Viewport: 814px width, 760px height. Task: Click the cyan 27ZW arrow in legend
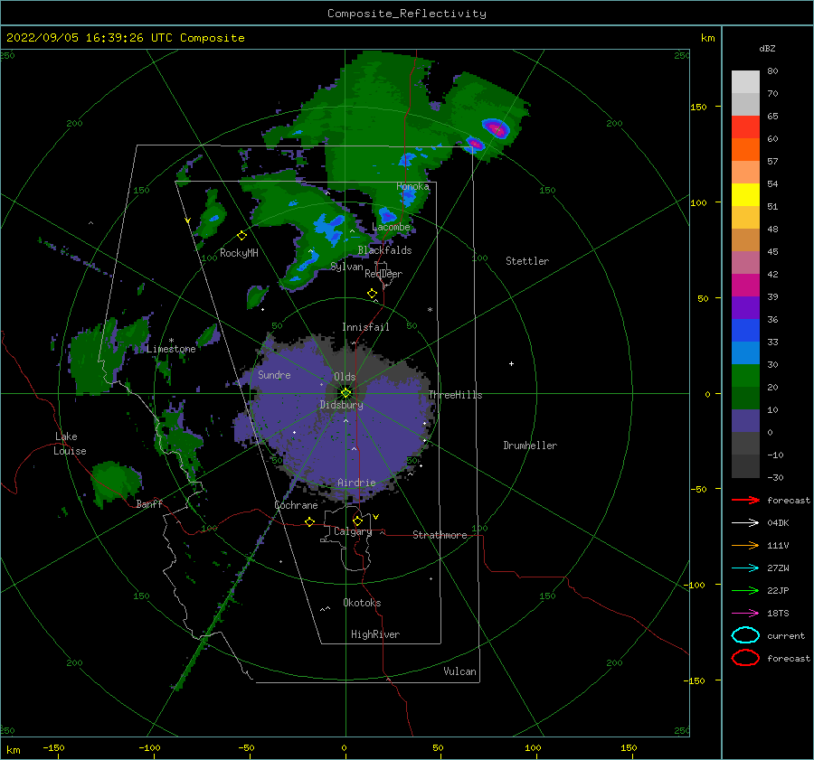[x=745, y=568]
